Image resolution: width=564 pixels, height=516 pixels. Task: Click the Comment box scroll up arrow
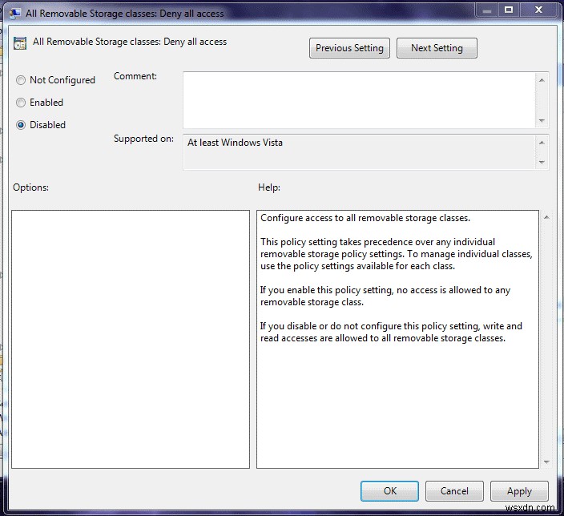click(x=542, y=80)
